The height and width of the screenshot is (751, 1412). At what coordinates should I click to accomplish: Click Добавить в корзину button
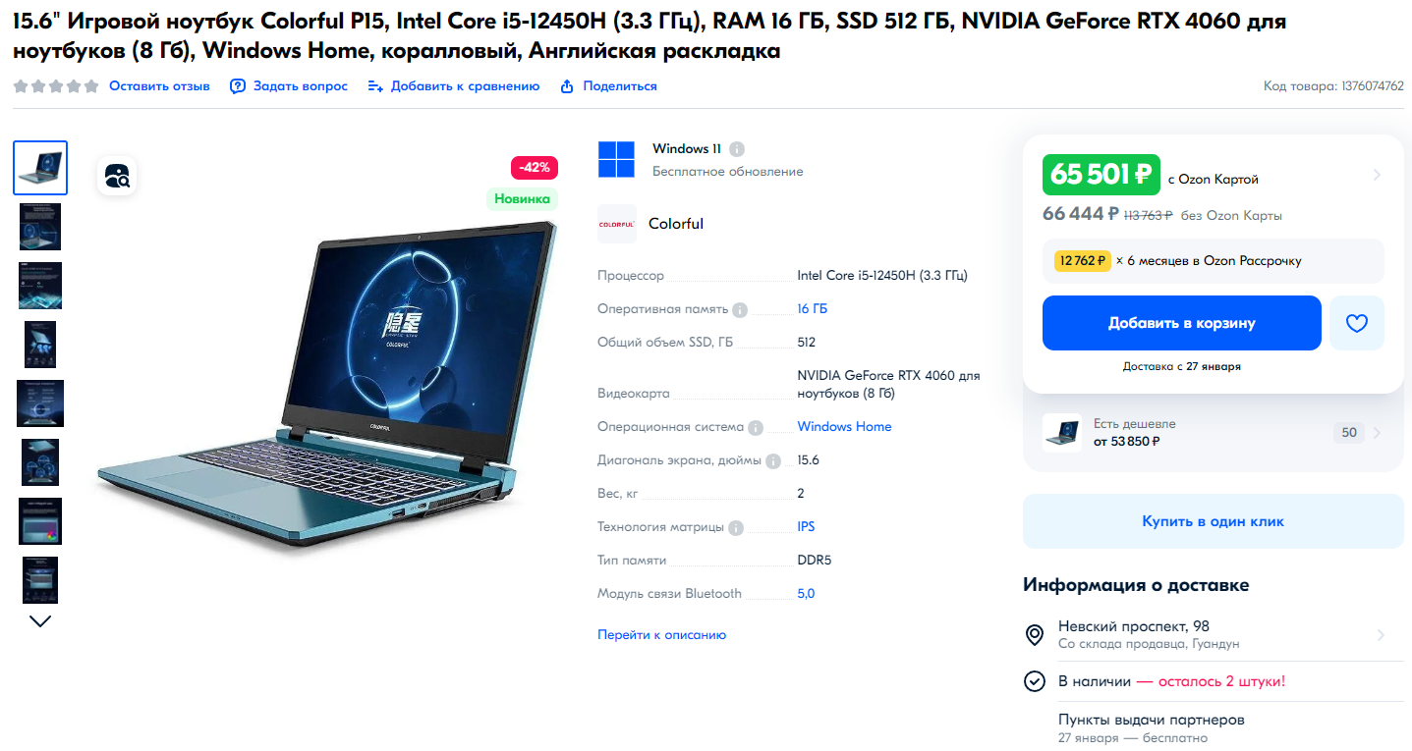click(x=1182, y=323)
